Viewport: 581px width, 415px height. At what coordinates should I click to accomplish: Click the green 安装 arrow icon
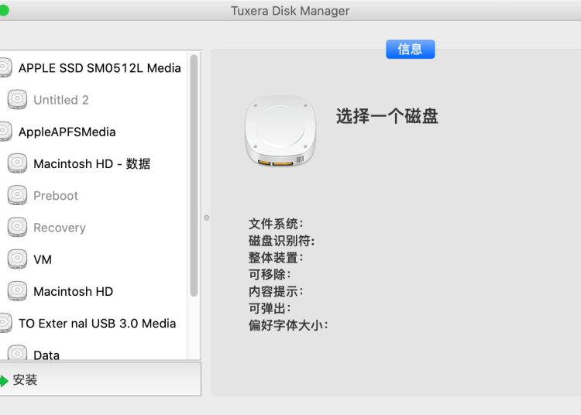[x=4, y=380]
